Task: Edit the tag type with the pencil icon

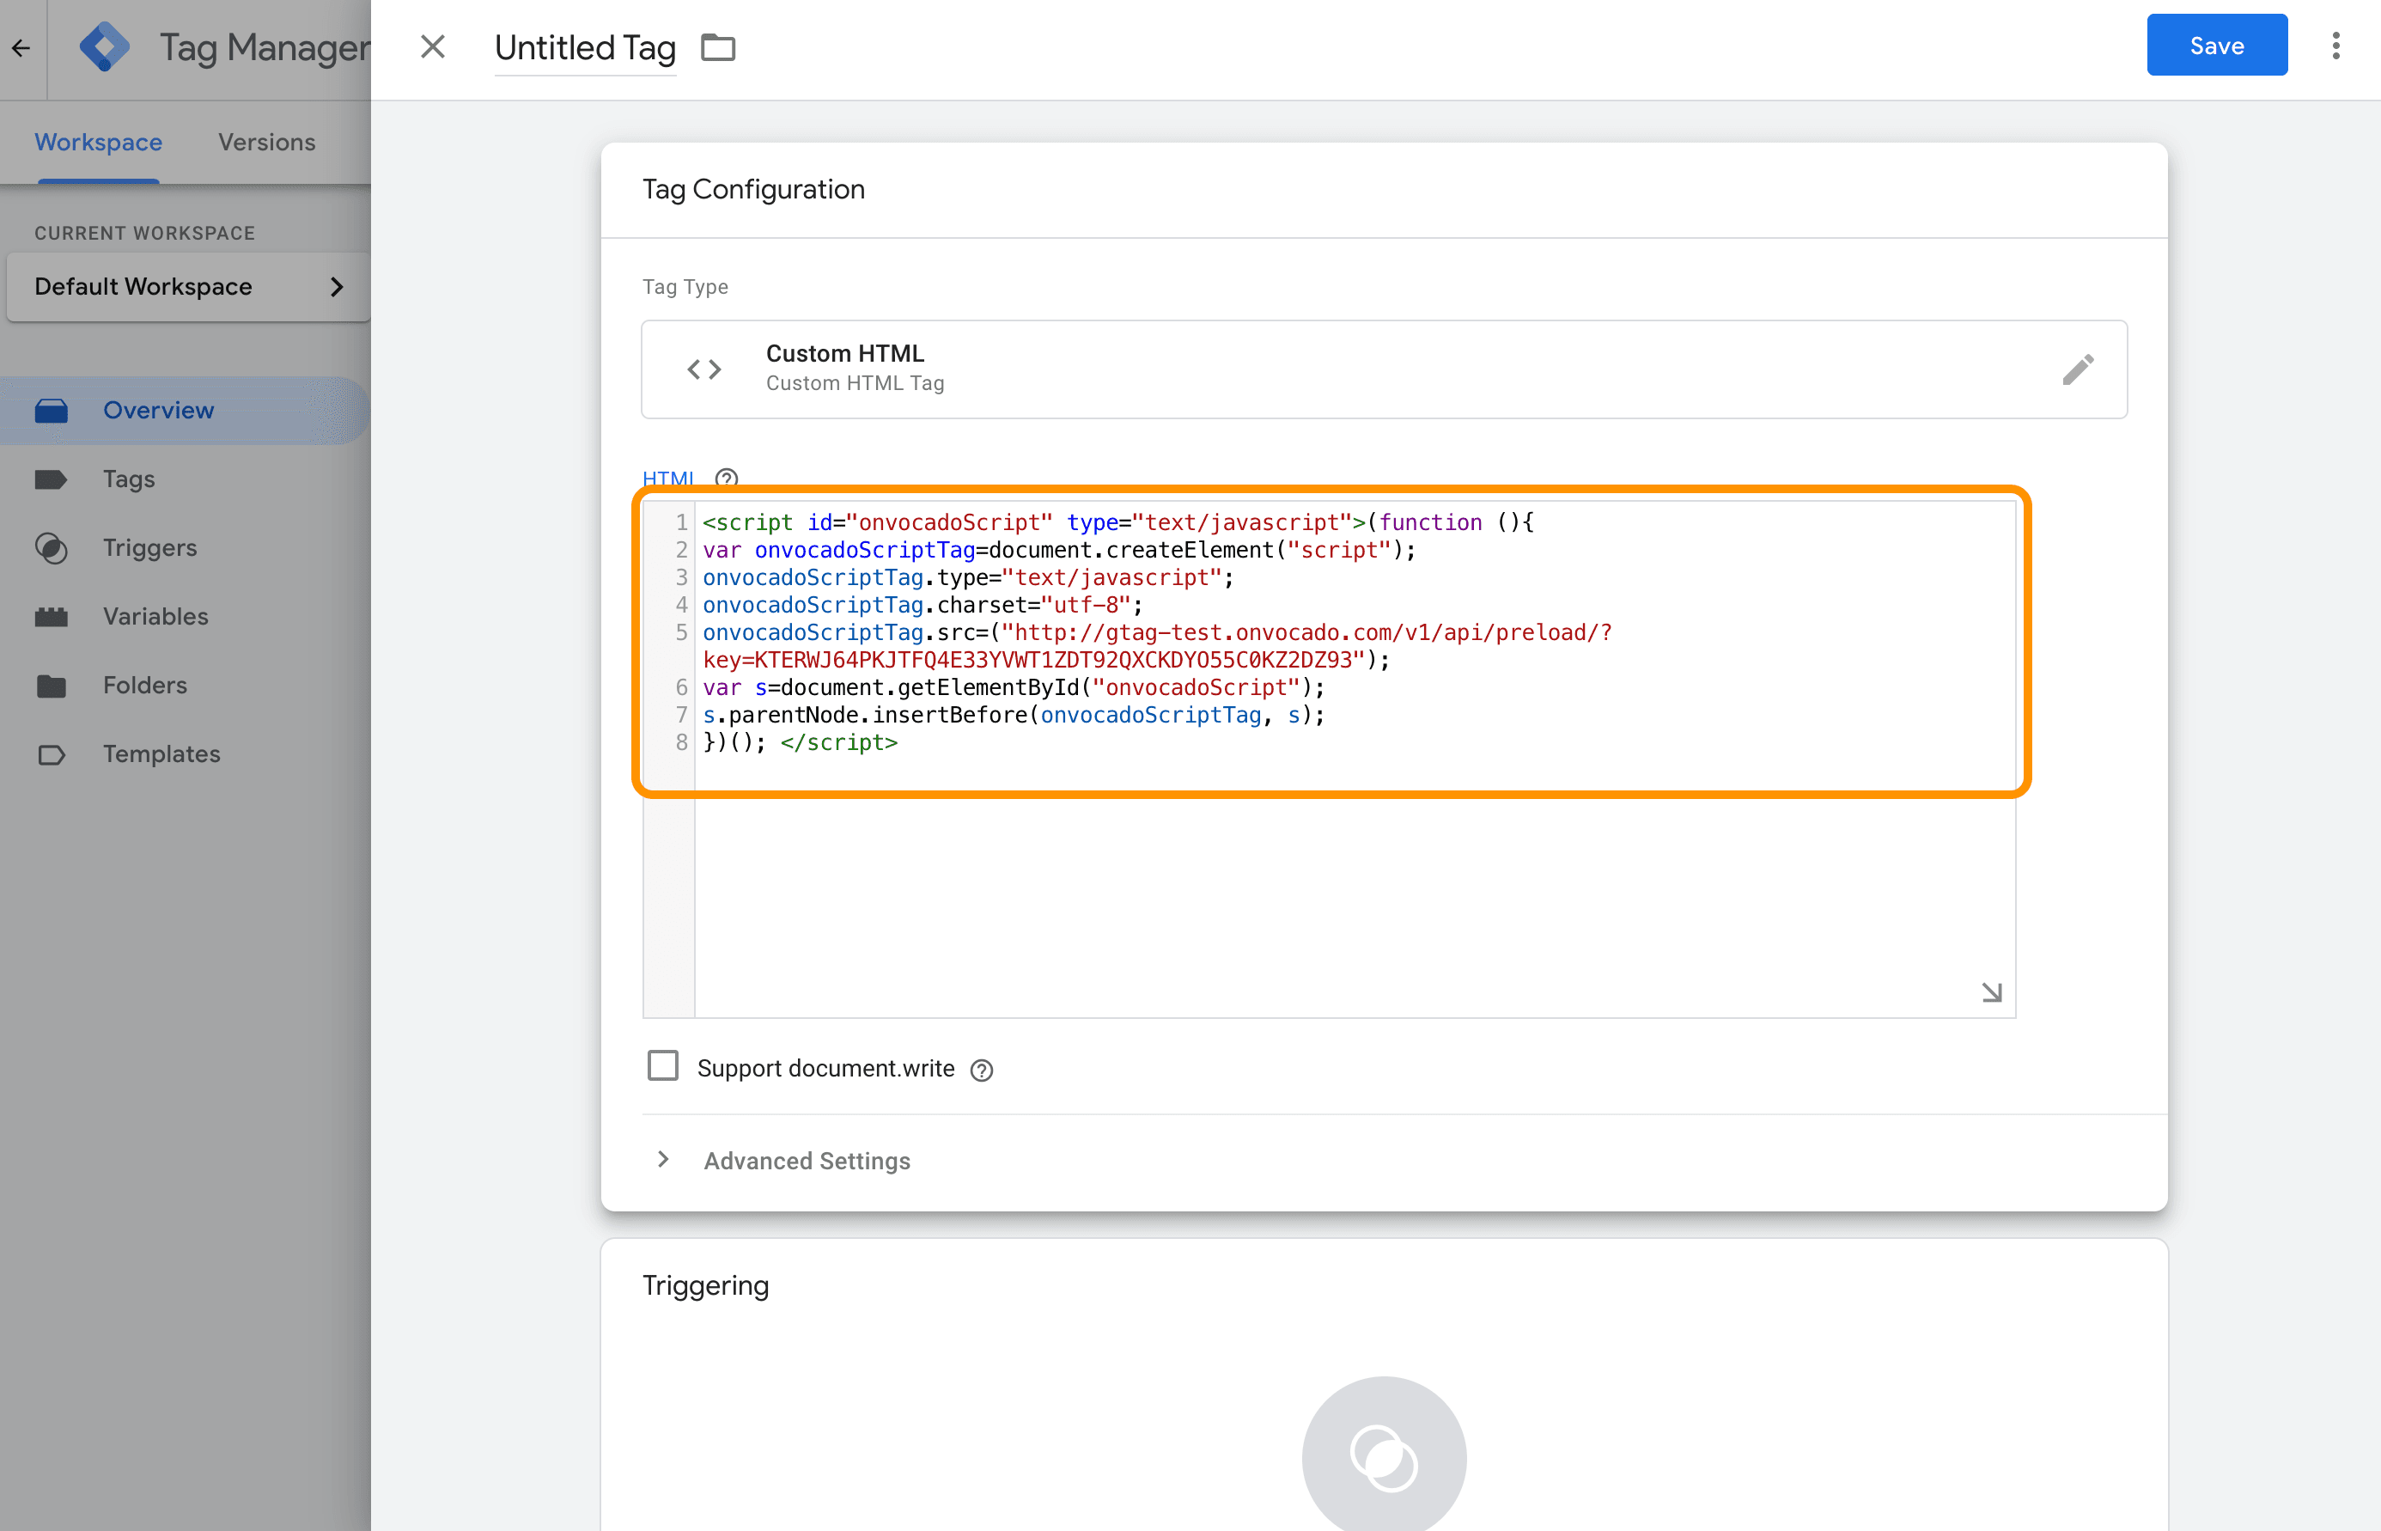Action: pos(2077,369)
